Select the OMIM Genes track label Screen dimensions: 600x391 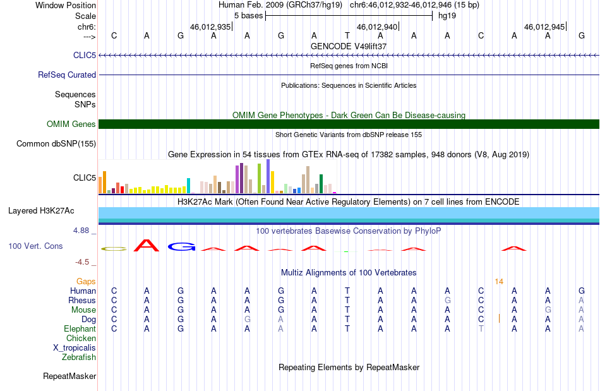pos(71,124)
